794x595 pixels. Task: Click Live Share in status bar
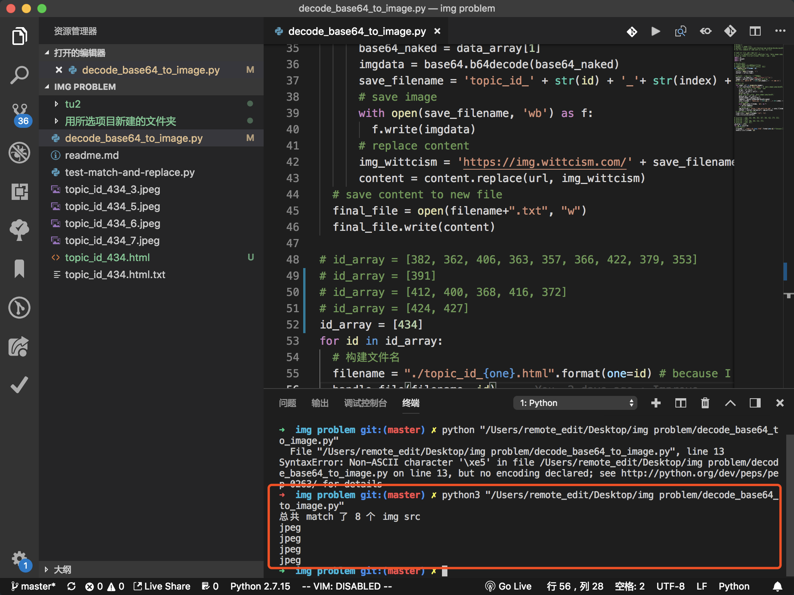pos(162,586)
